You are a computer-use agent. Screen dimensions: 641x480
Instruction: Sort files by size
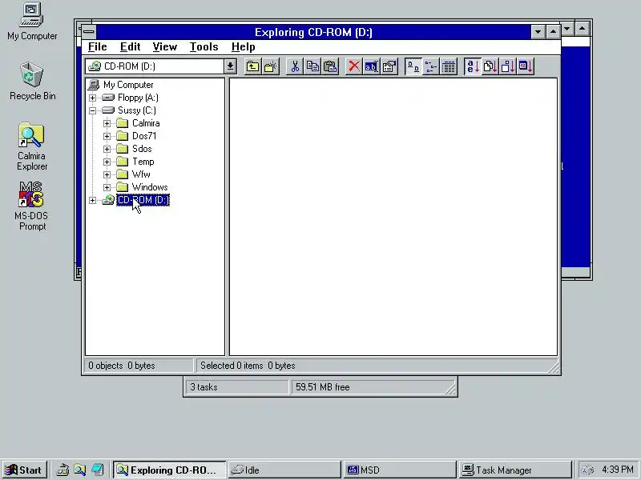click(508, 66)
